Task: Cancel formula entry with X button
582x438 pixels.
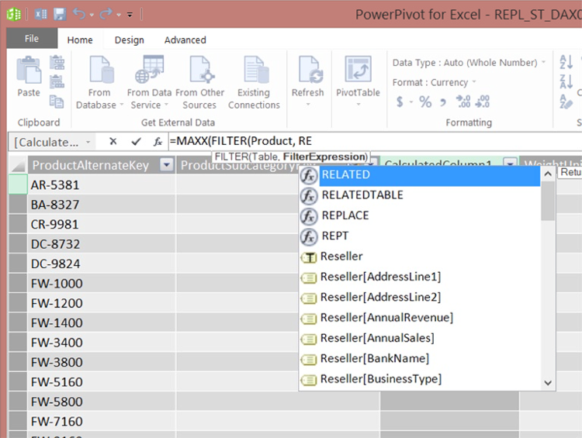Action: 113,141
